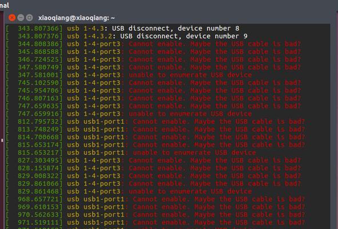Close the xiaoqiang terminal window
The height and width of the screenshot is (229, 338).
[12, 18]
